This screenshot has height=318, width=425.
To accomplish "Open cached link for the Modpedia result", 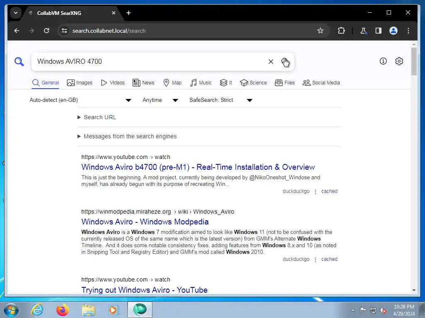I will [329, 259].
